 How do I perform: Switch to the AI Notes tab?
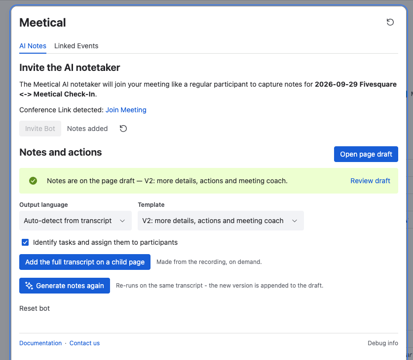click(33, 46)
